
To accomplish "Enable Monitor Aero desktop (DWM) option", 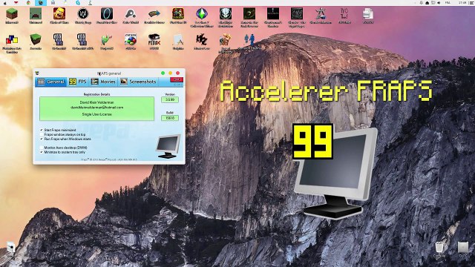I will [42, 148].
